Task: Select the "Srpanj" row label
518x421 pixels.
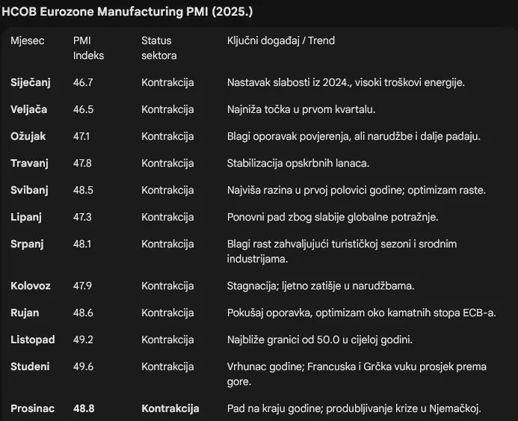Action: pos(27,244)
